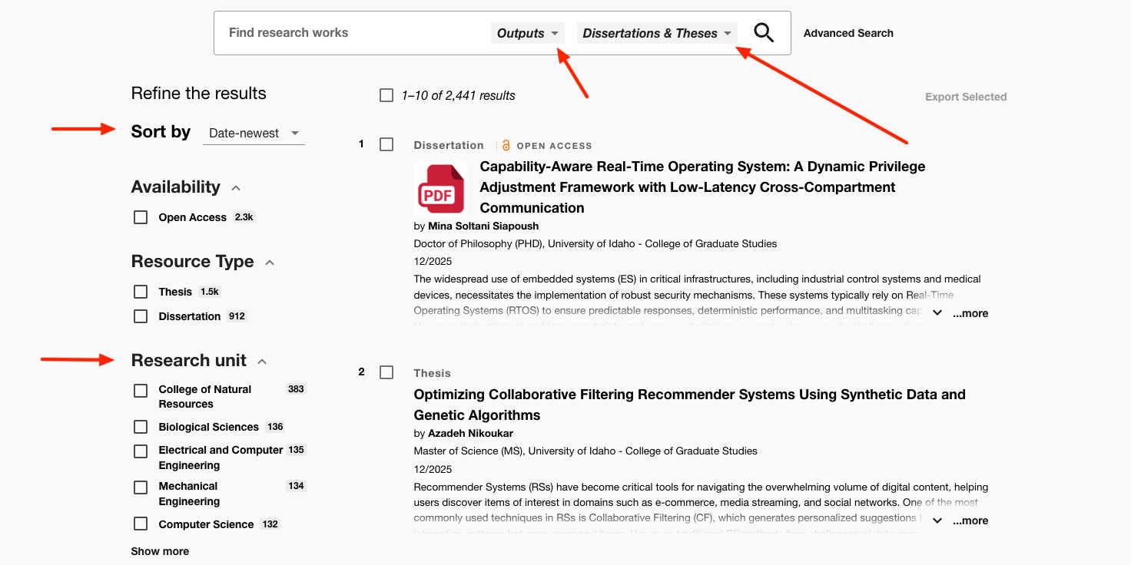Screen dimensions: 1131x565
Task: Tick the Thesis resource type checkbox
Action: [x=141, y=292]
